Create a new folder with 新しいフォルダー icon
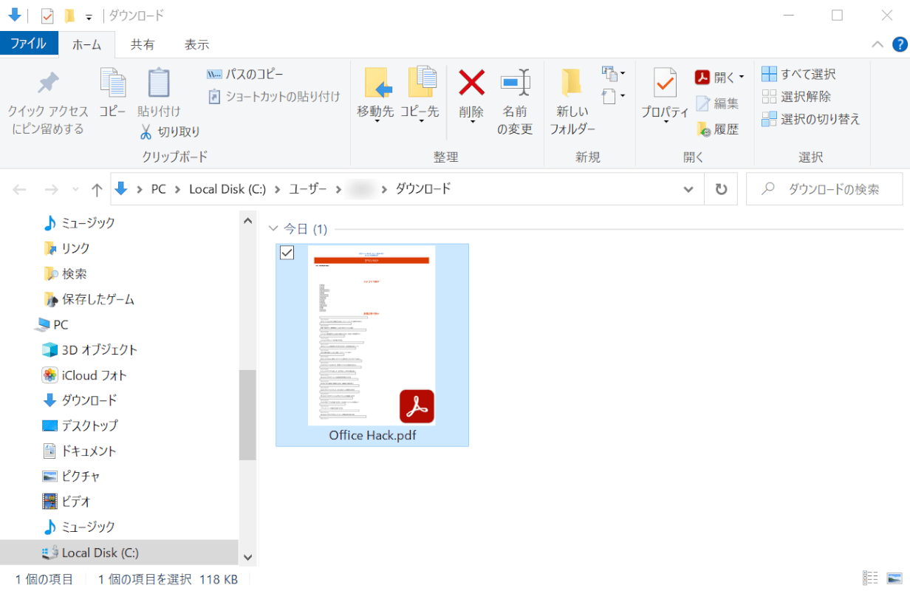Screen dimensions: 910x591 click(572, 83)
